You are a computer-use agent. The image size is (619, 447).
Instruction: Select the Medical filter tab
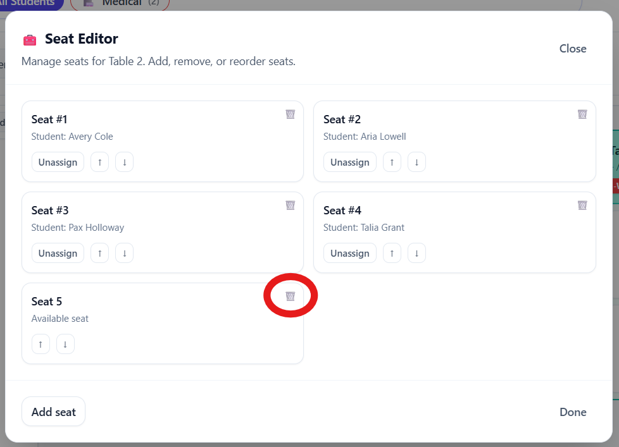[120, 3]
